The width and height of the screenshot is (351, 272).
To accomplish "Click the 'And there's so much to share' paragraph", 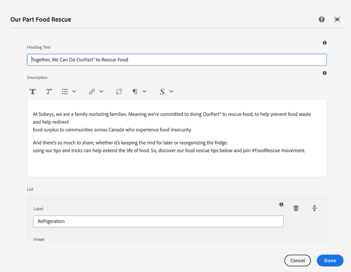I will coord(170,147).
